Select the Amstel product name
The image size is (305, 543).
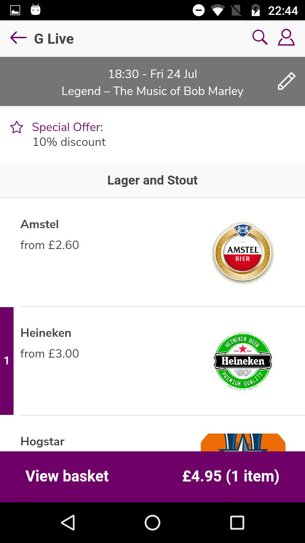click(39, 224)
